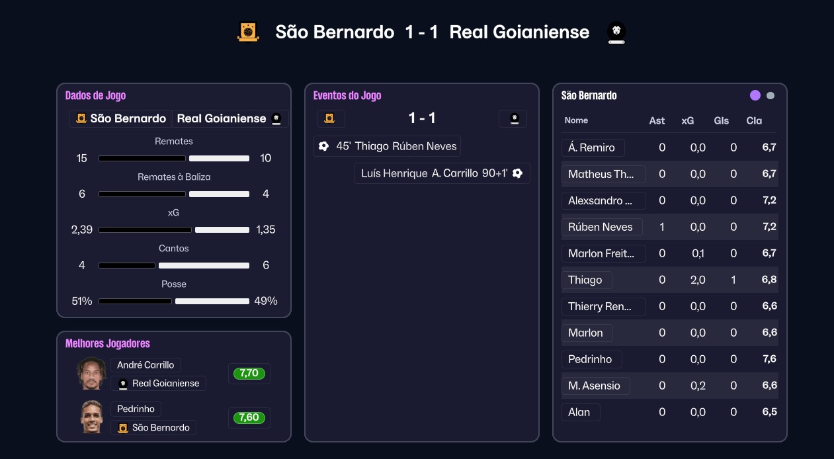This screenshot has height=459, width=834.
Task: Click the goal ball icon at 90+1'
Action: pyautogui.click(x=517, y=173)
